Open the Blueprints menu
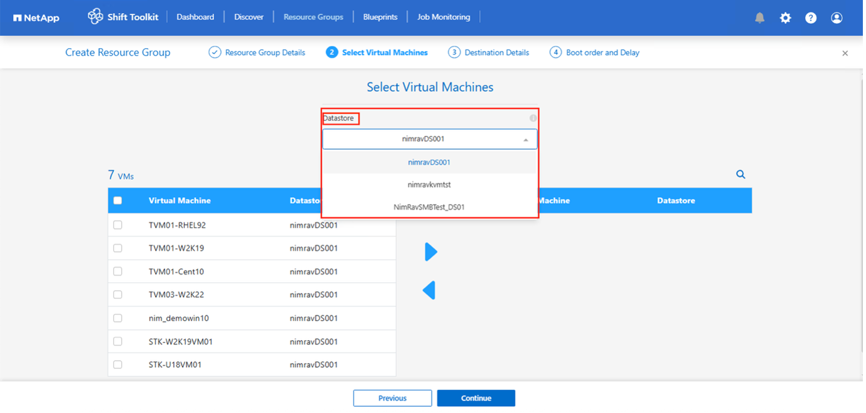The image size is (866, 413). click(380, 17)
